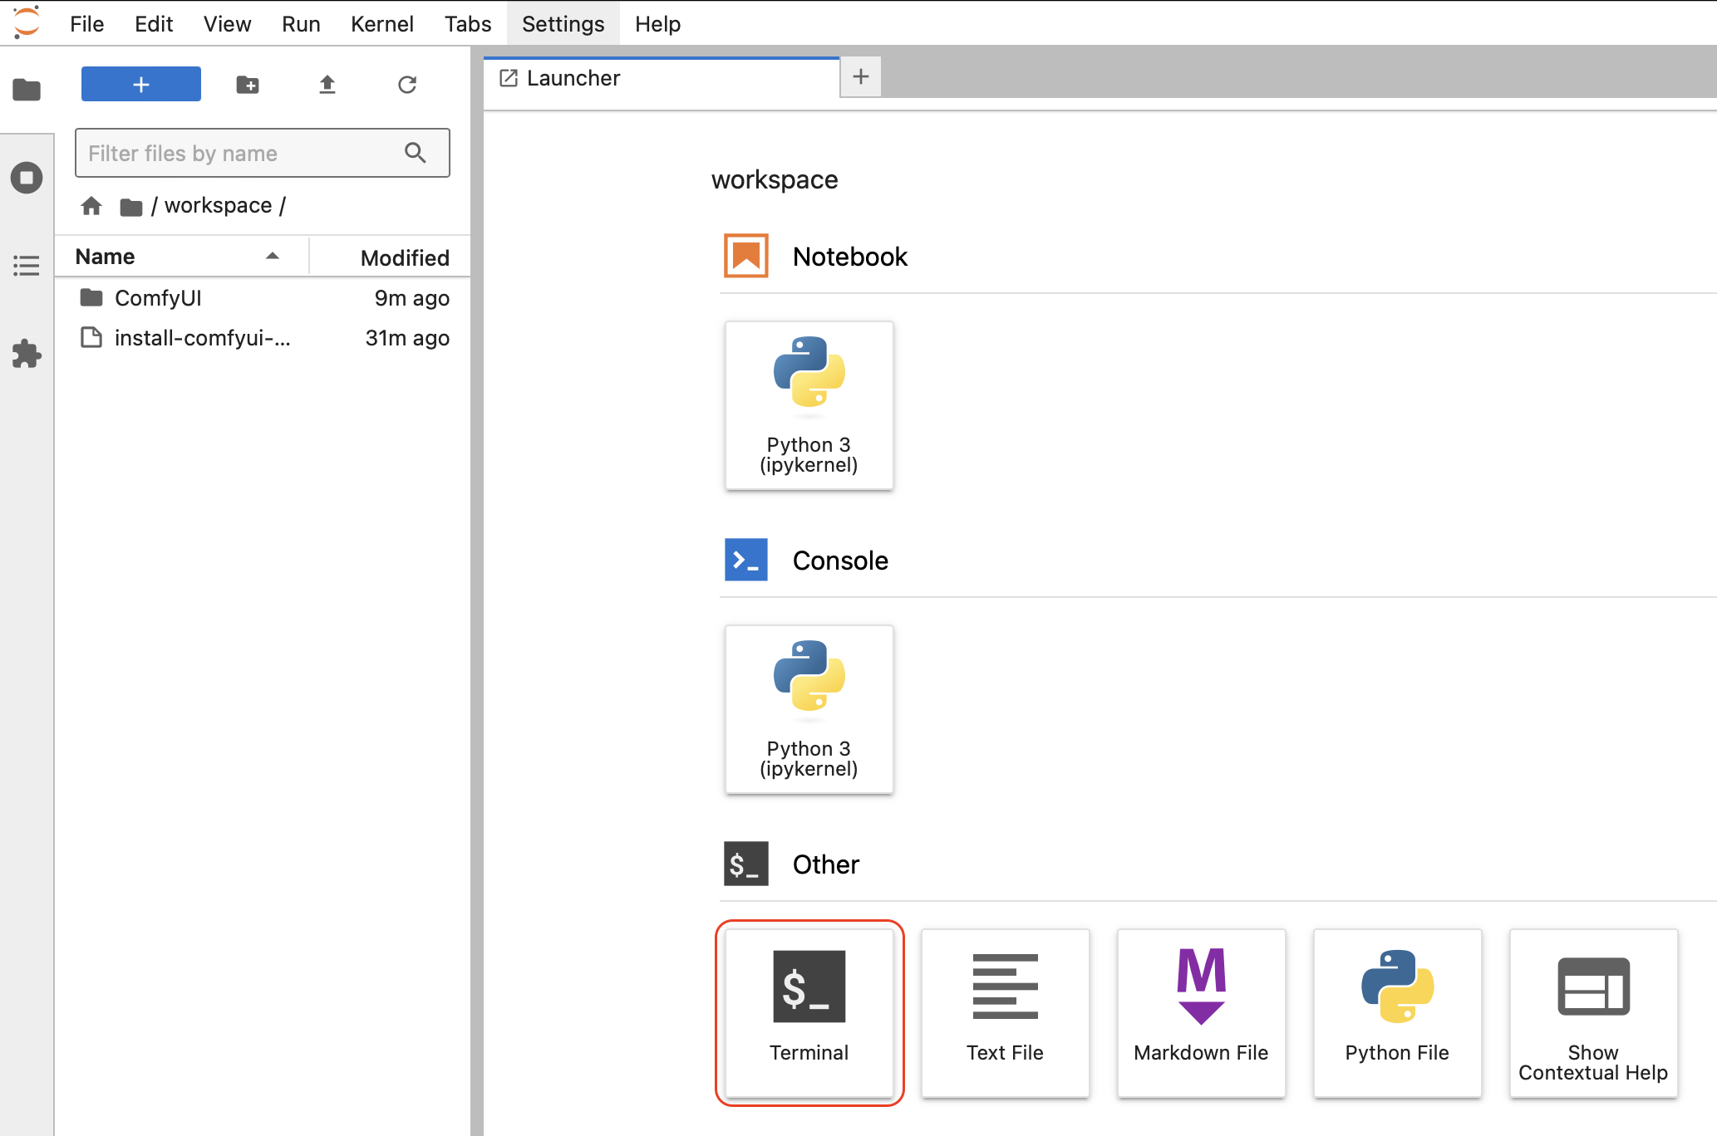Open the Table of Contents sidebar

pos(27,266)
